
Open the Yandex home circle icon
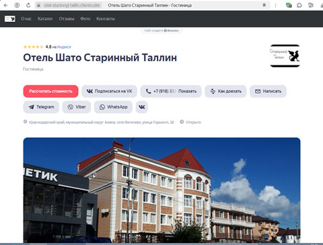(17, 5)
